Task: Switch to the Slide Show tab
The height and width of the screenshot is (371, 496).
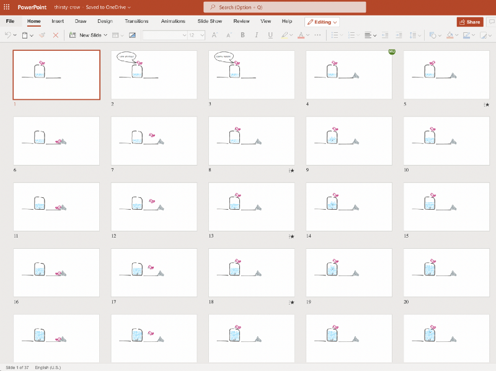Action: [x=210, y=21]
